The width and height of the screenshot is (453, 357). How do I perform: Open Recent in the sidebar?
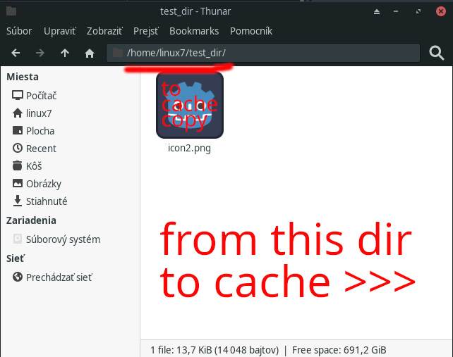click(41, 149)
